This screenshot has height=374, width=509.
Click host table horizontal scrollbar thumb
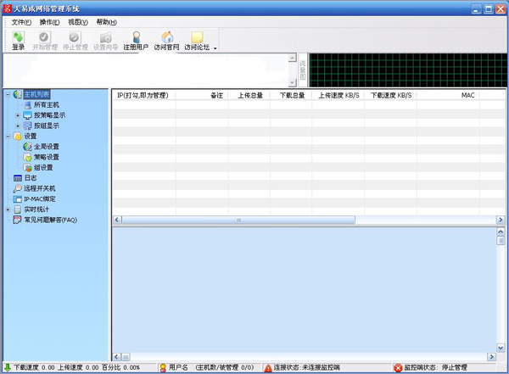click(x=238, y=220)
